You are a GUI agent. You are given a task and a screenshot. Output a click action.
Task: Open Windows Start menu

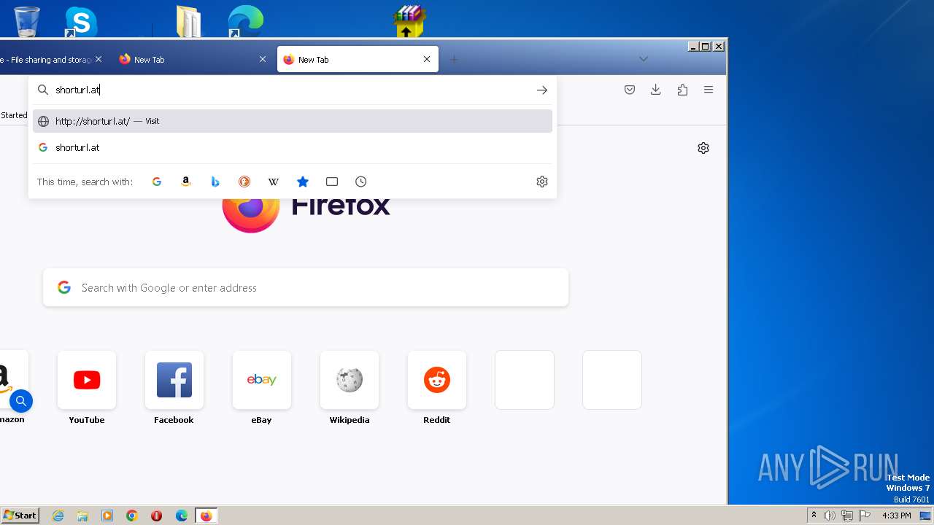20,516
